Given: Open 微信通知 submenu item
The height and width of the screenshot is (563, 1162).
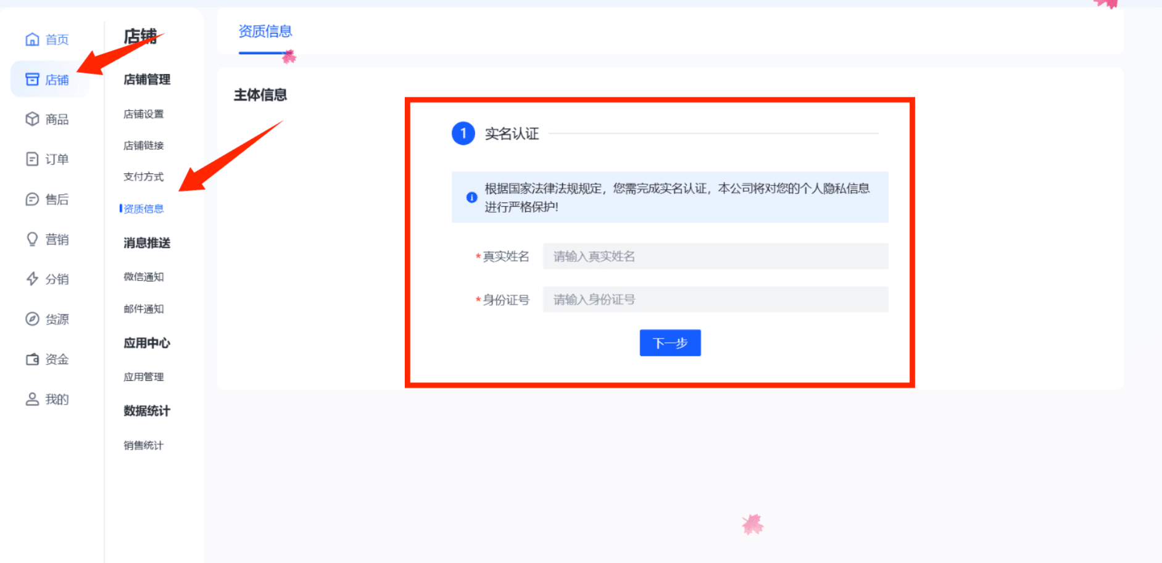Looking at the screenshot, I should point(143,277).
